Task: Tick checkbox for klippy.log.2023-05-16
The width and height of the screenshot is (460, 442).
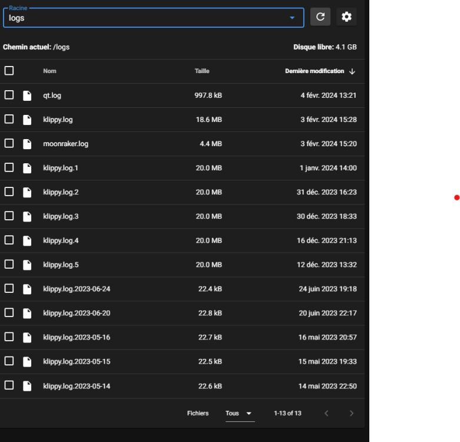Action: tap(9, 337)
